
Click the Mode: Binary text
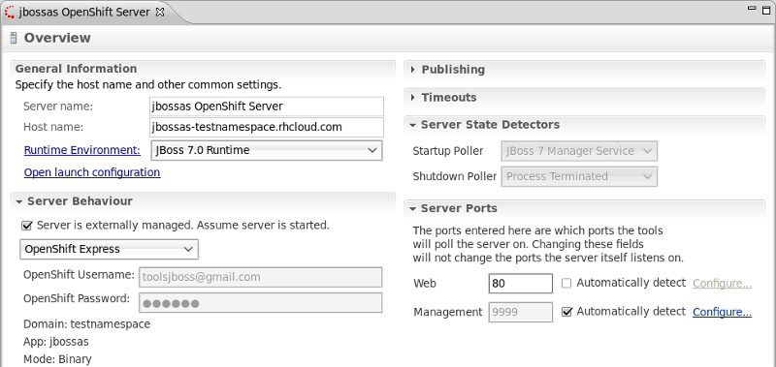(x=57, y=359)
